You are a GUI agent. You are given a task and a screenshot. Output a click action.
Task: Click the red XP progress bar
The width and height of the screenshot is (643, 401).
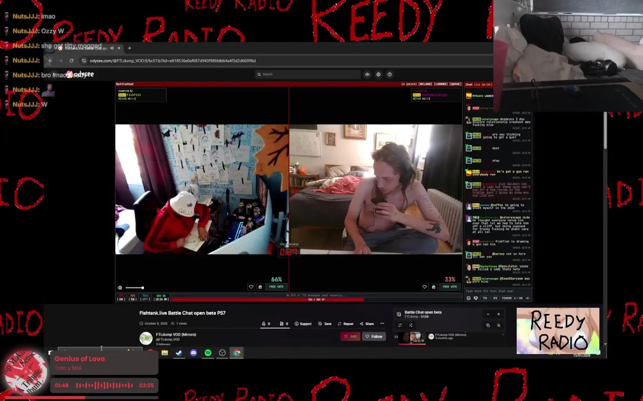coord(316,300)
